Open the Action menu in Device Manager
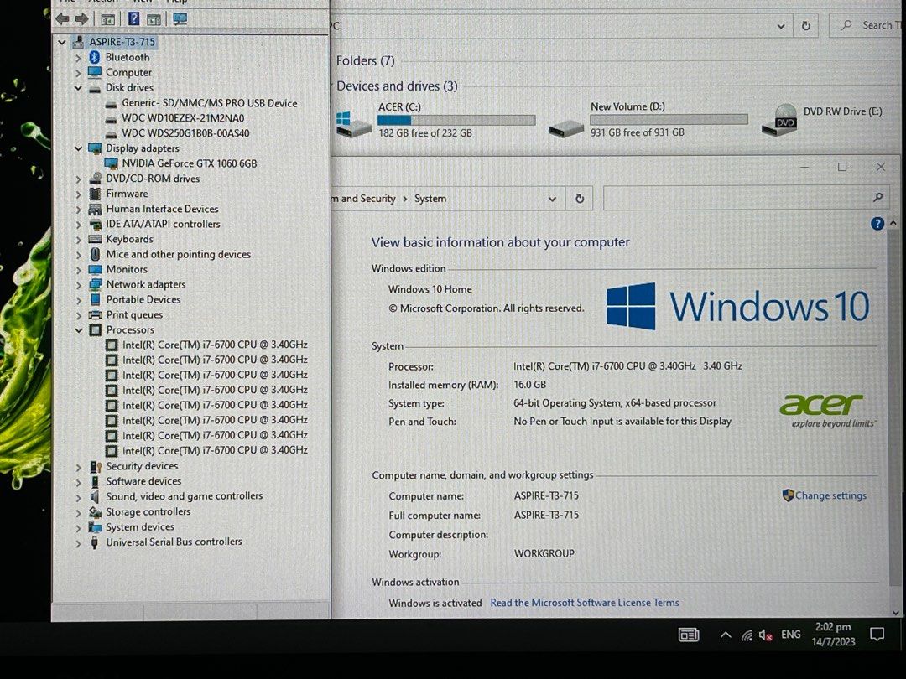The height and width of the screenshot is (679, 906). (97, 2)
